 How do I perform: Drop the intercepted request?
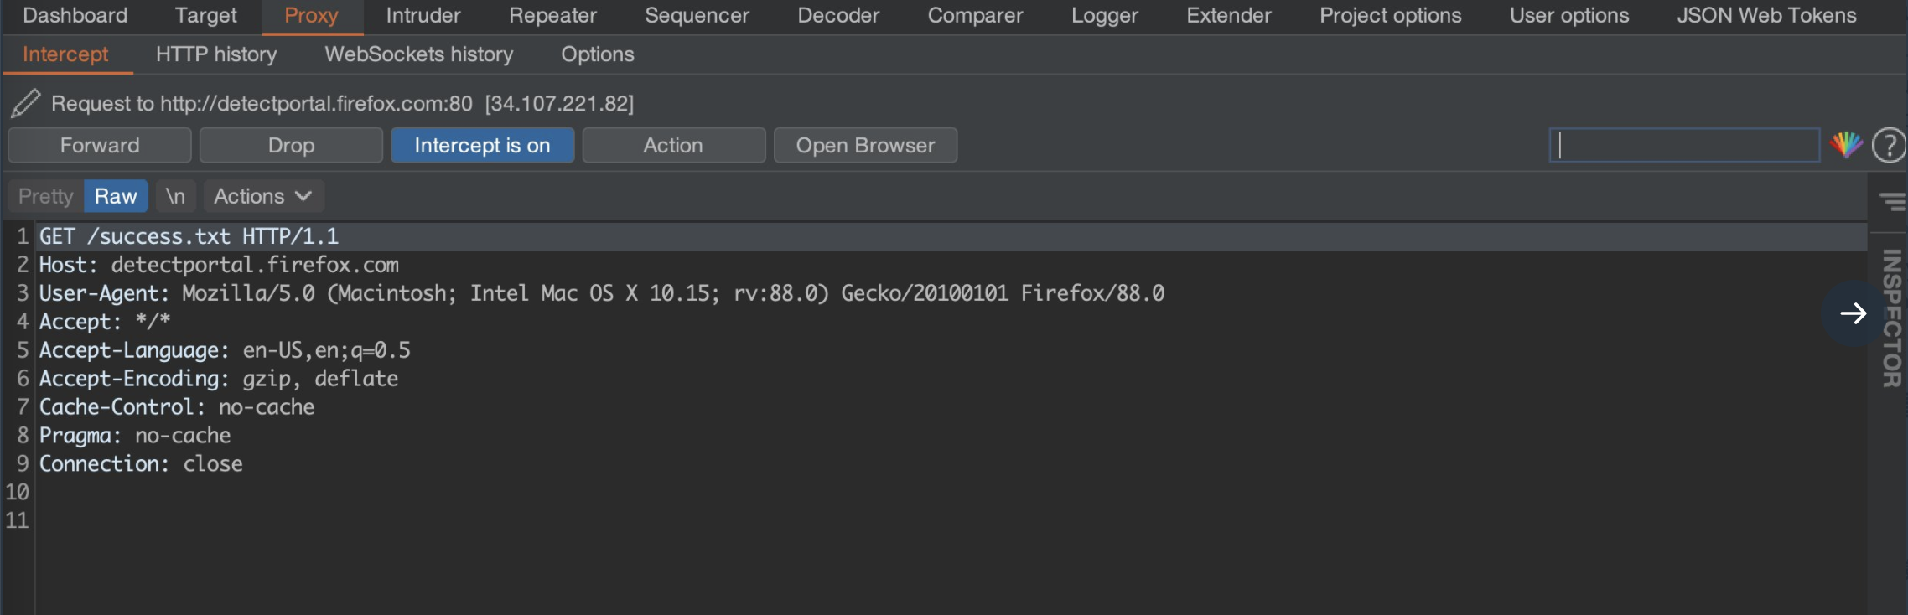pyautogui.click(x=291, y=145)
